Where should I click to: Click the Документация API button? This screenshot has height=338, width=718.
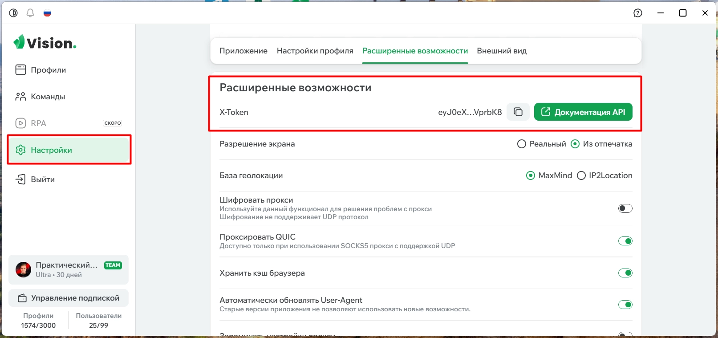[583, 112]
